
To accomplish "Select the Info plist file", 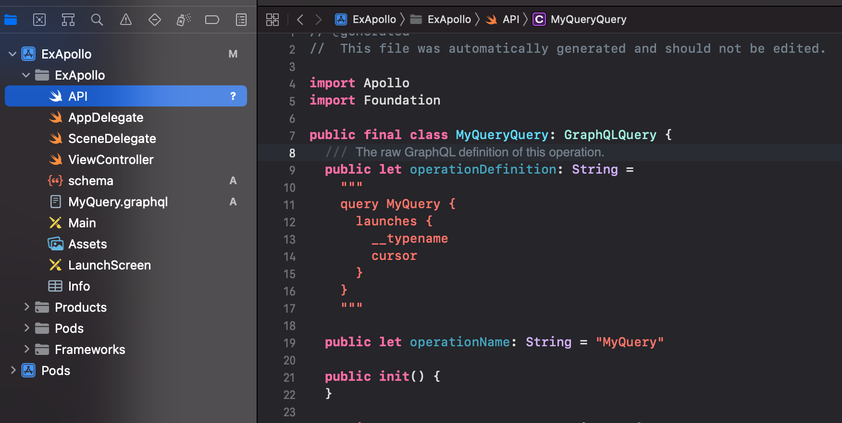I will (x=126, y=286).
